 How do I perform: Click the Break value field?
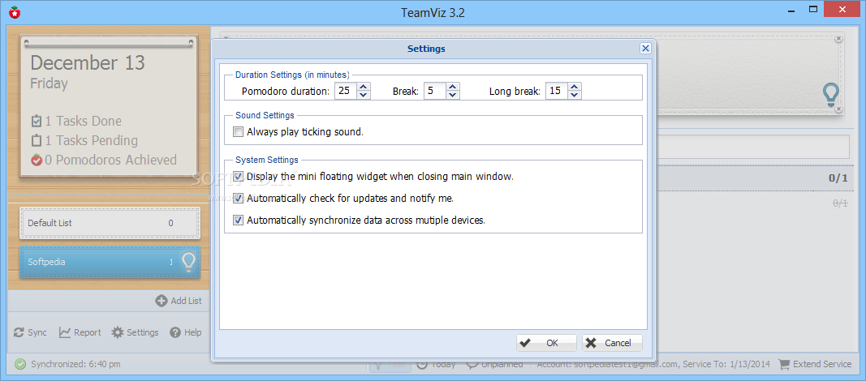[435, 91]
